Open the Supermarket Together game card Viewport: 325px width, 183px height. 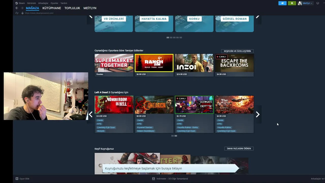click(x=114, y=65)
